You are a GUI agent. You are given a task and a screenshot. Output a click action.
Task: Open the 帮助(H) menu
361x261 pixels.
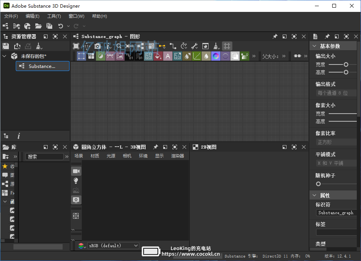pos(99,16)
